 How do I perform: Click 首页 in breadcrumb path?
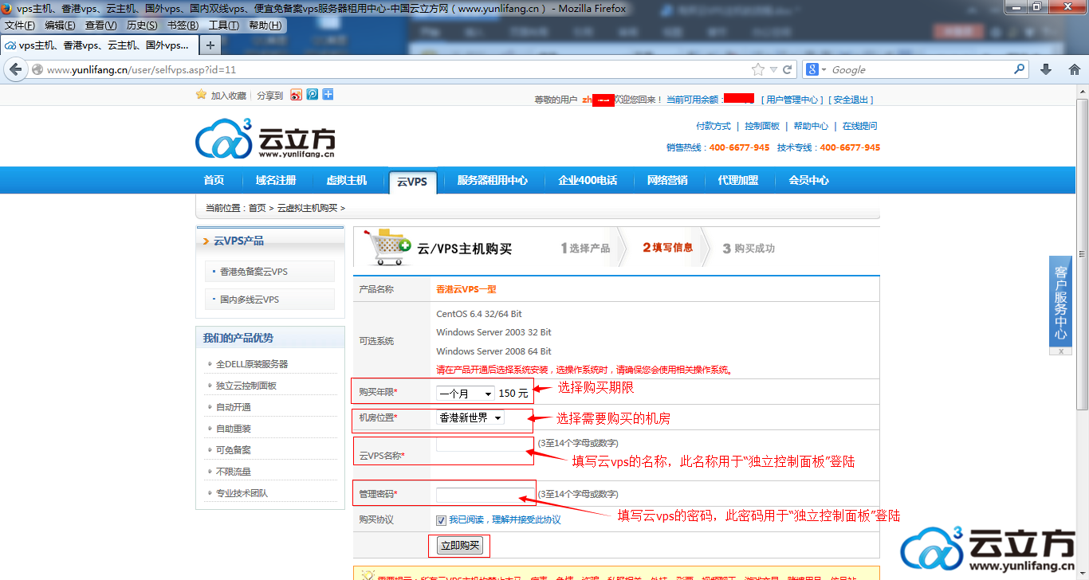[257, 208]
